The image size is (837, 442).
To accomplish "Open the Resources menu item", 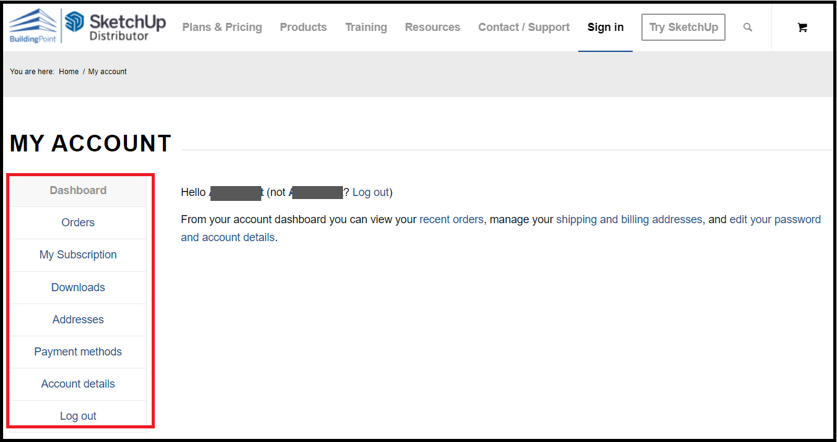I will point(432,27).
